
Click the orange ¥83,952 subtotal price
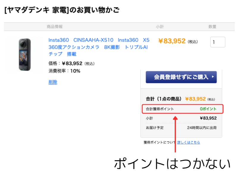pos(172,41)
